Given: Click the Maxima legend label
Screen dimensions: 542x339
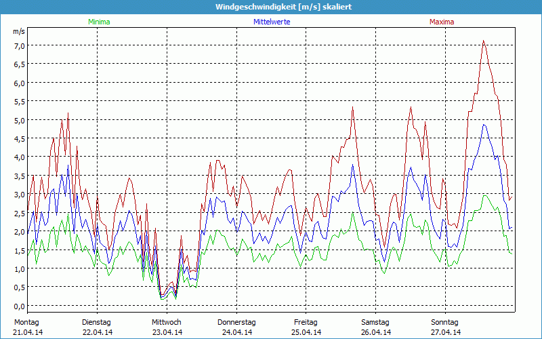Looking at the screenshot, I should tap(442, 22).
